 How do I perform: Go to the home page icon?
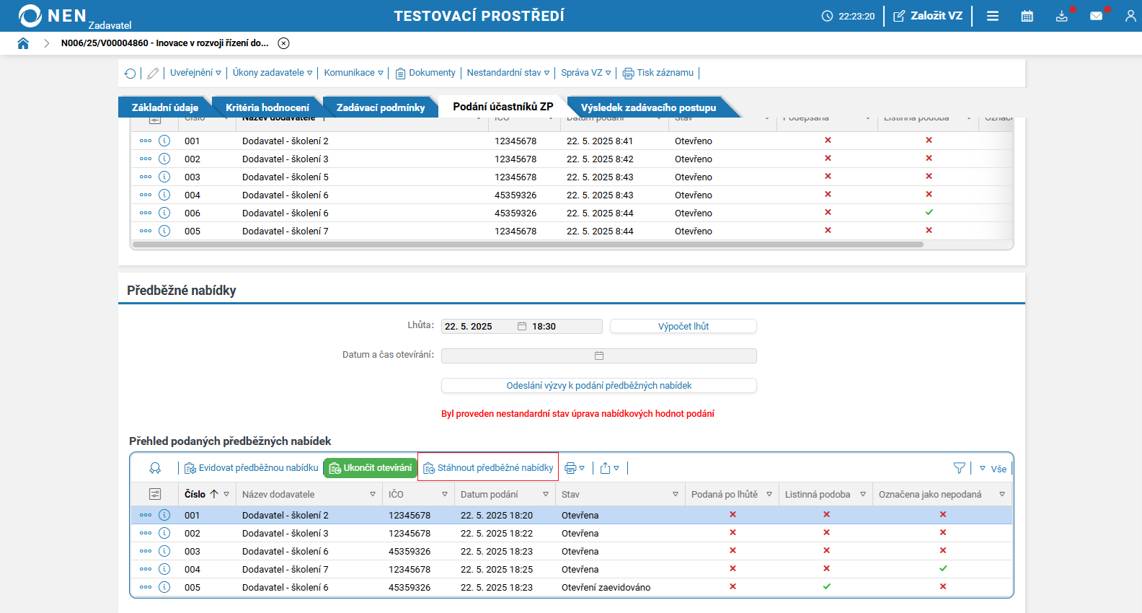pyautogui.click(x=23, y=43)
